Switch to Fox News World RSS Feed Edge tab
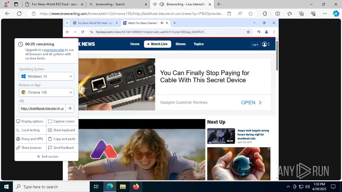Viewport: 342px width, 192px height. 54,4
